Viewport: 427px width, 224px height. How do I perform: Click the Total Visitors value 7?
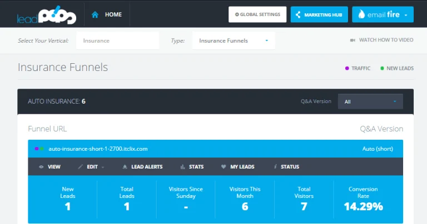click(304, 207)
